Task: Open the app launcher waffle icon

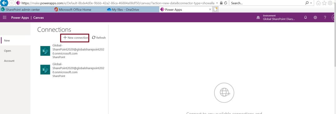Action: click(5, 18)
